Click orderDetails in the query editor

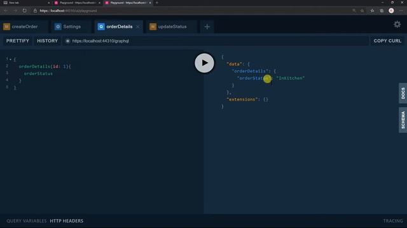(34, 66)
